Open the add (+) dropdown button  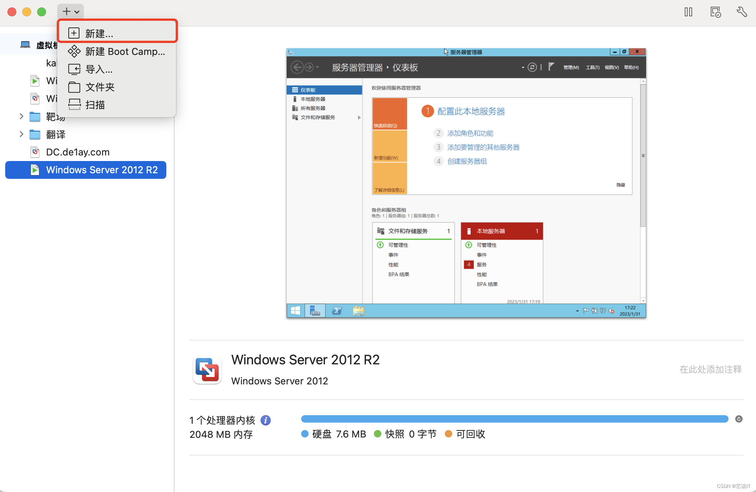point(71,12)
